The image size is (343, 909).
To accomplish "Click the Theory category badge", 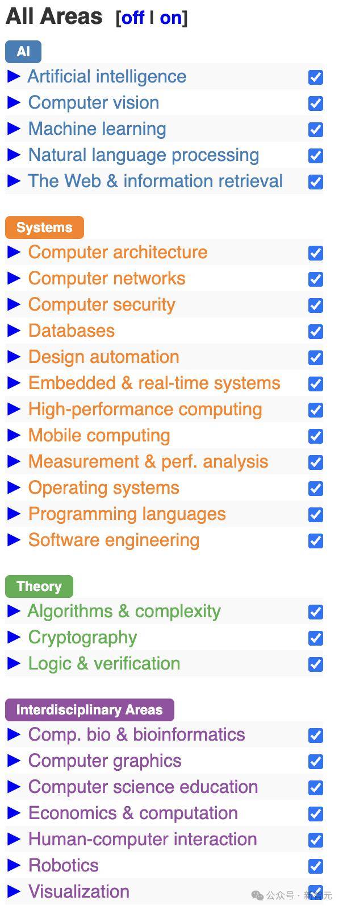I will pos(39,586).
